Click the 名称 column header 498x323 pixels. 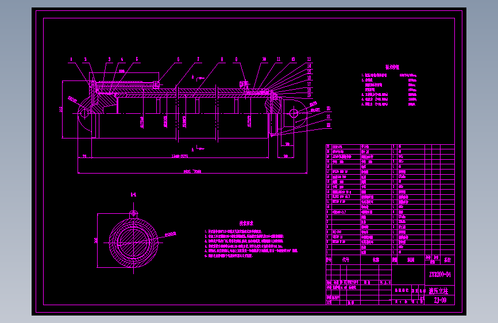(x=376, y=260)
